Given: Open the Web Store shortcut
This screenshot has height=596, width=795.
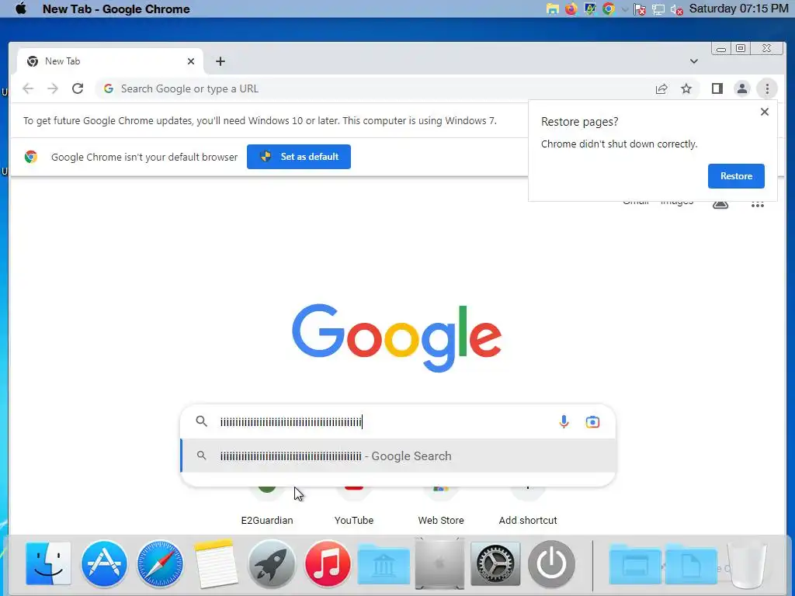Looking at the screenshot, I should (441, 507).
